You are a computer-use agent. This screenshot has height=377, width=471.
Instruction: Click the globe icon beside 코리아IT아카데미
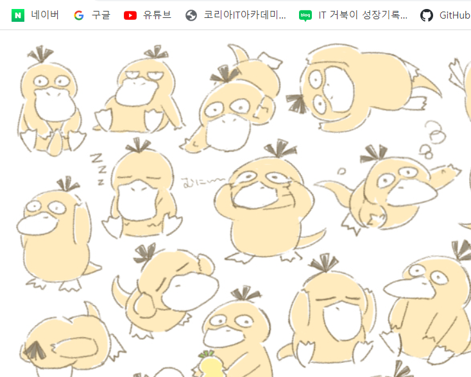[x=191, y=15]
